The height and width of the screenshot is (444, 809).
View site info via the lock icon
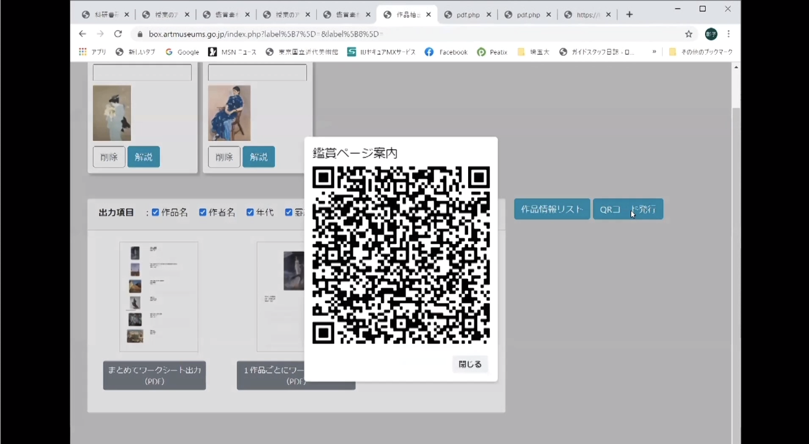pyautogui.click(x=140, y=34)
